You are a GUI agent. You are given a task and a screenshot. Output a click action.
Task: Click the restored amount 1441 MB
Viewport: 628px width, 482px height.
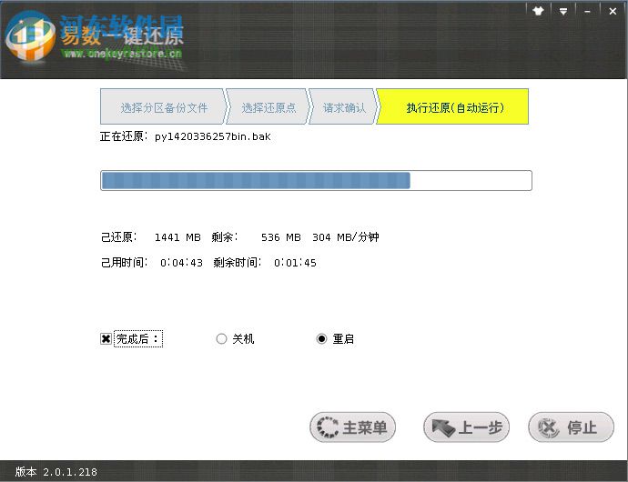tap(177, 237)
